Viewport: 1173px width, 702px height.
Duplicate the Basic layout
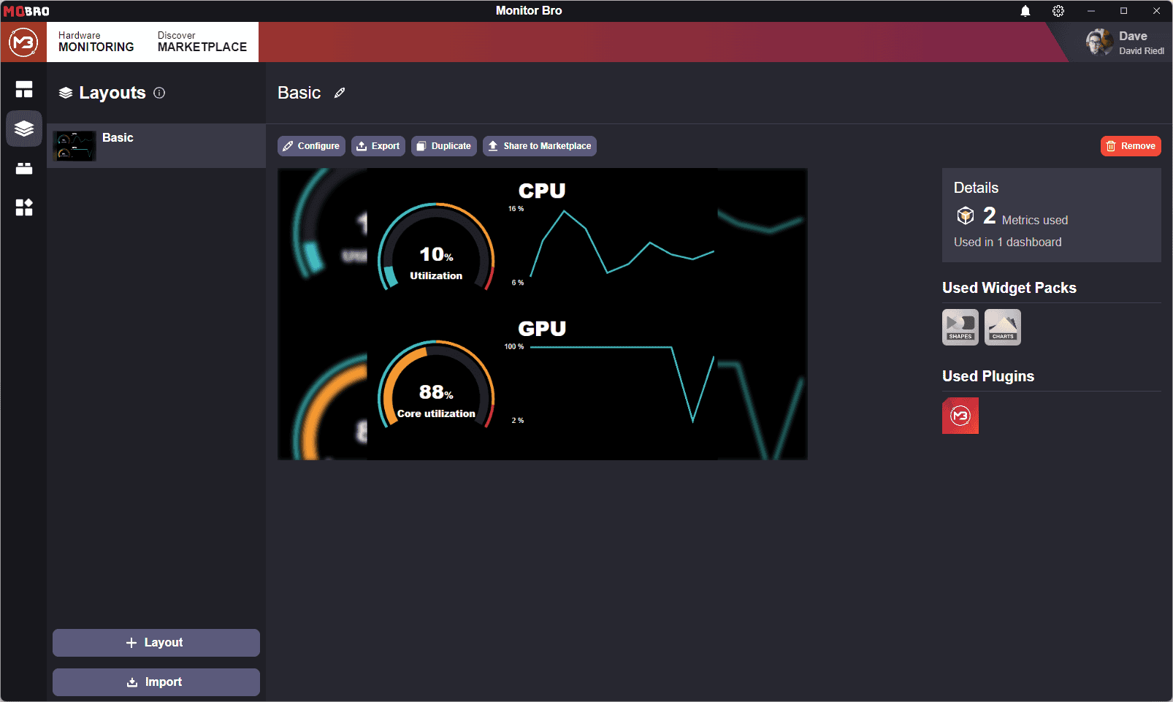[444, 146]
